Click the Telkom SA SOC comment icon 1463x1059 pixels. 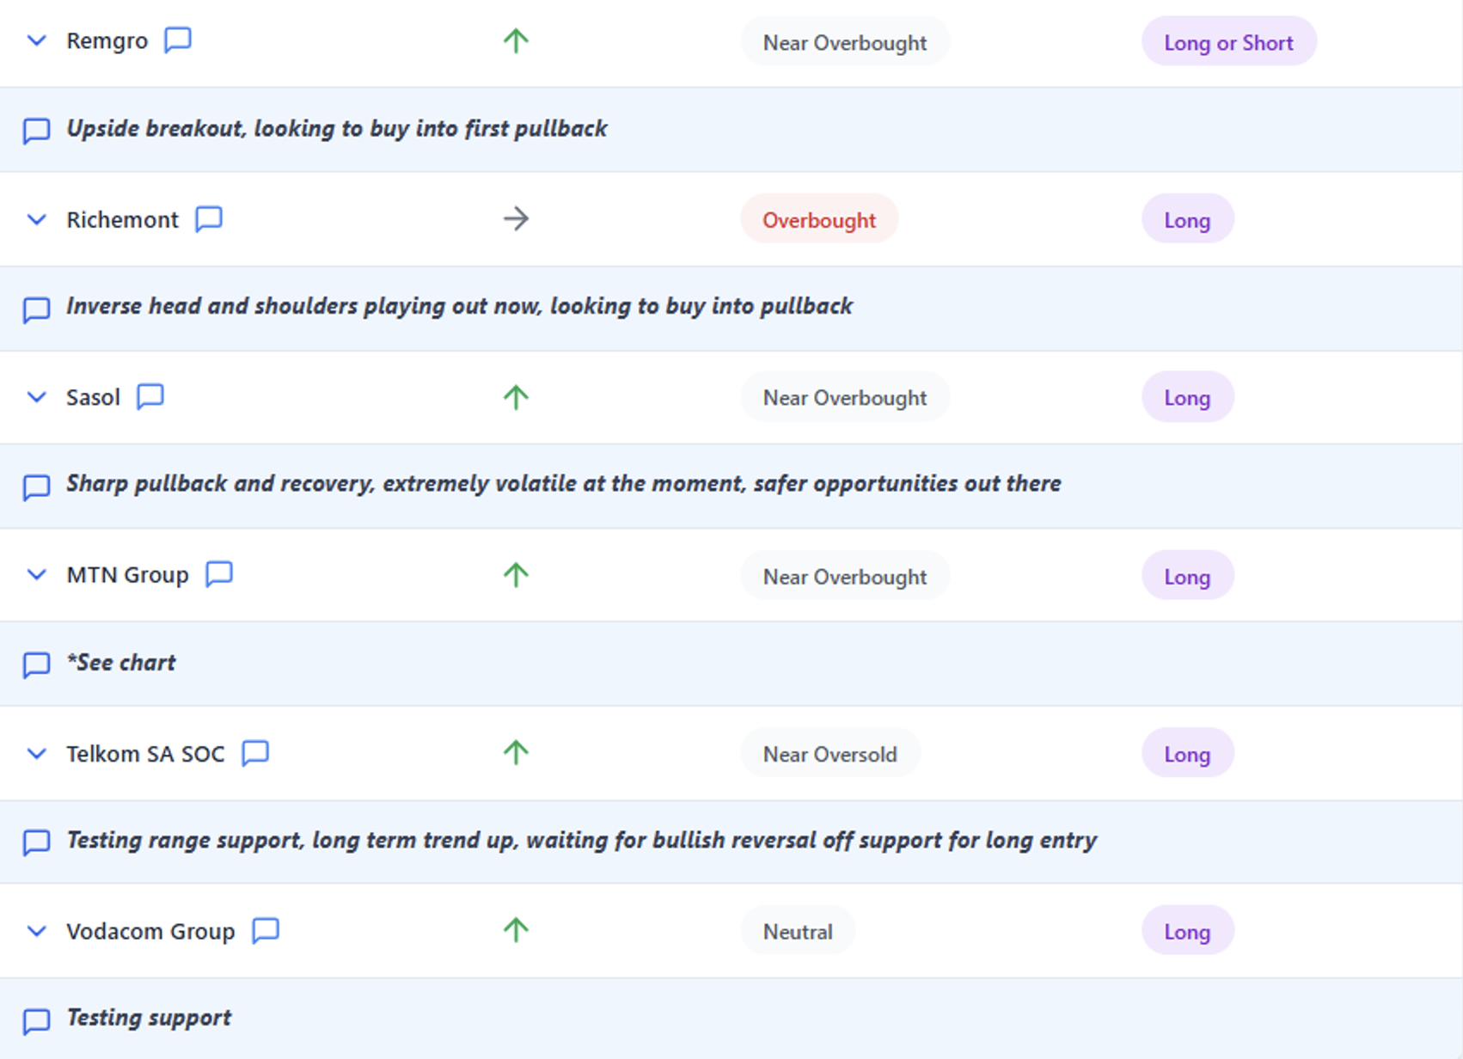coord(255,753)
